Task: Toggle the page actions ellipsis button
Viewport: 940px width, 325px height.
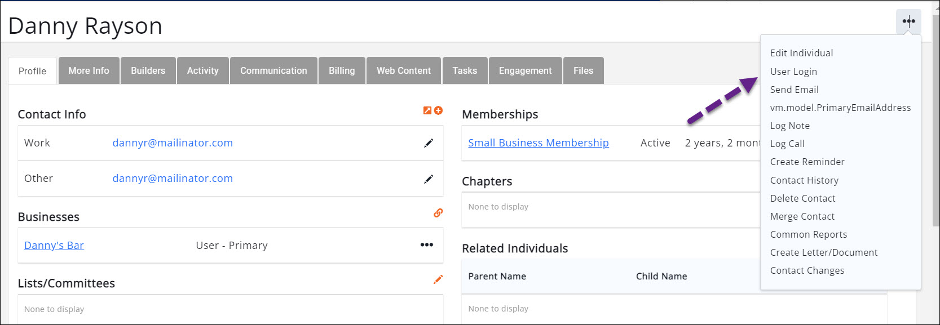Action: 908,22
